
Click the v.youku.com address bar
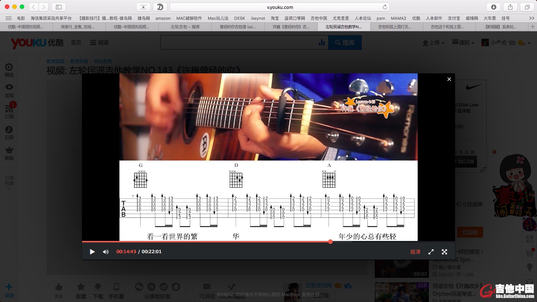coord(280,7)
